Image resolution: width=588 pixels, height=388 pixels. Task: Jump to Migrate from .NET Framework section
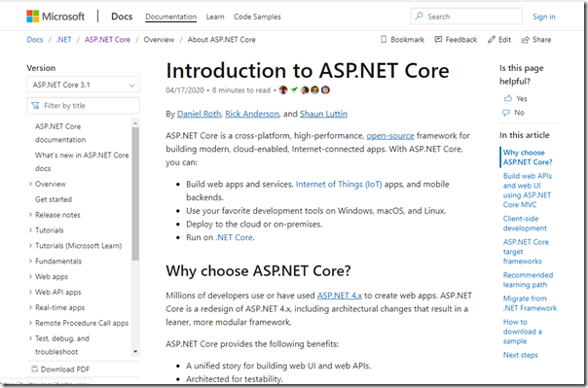[x=530, y=303]
